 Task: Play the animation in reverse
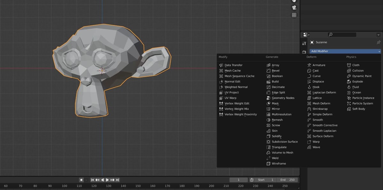coord(102,180)
